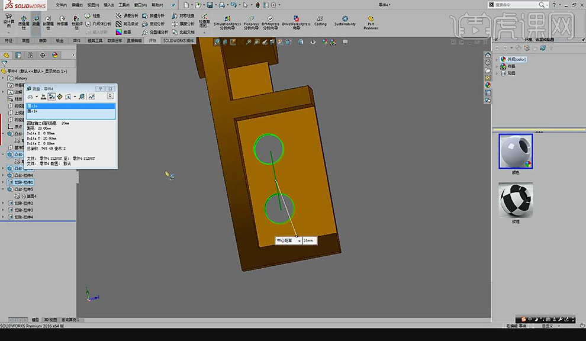This screenshot has height=341, width=586.
Task: Select the color appearance sphere thumbnail
Action: tap(516, 151)
